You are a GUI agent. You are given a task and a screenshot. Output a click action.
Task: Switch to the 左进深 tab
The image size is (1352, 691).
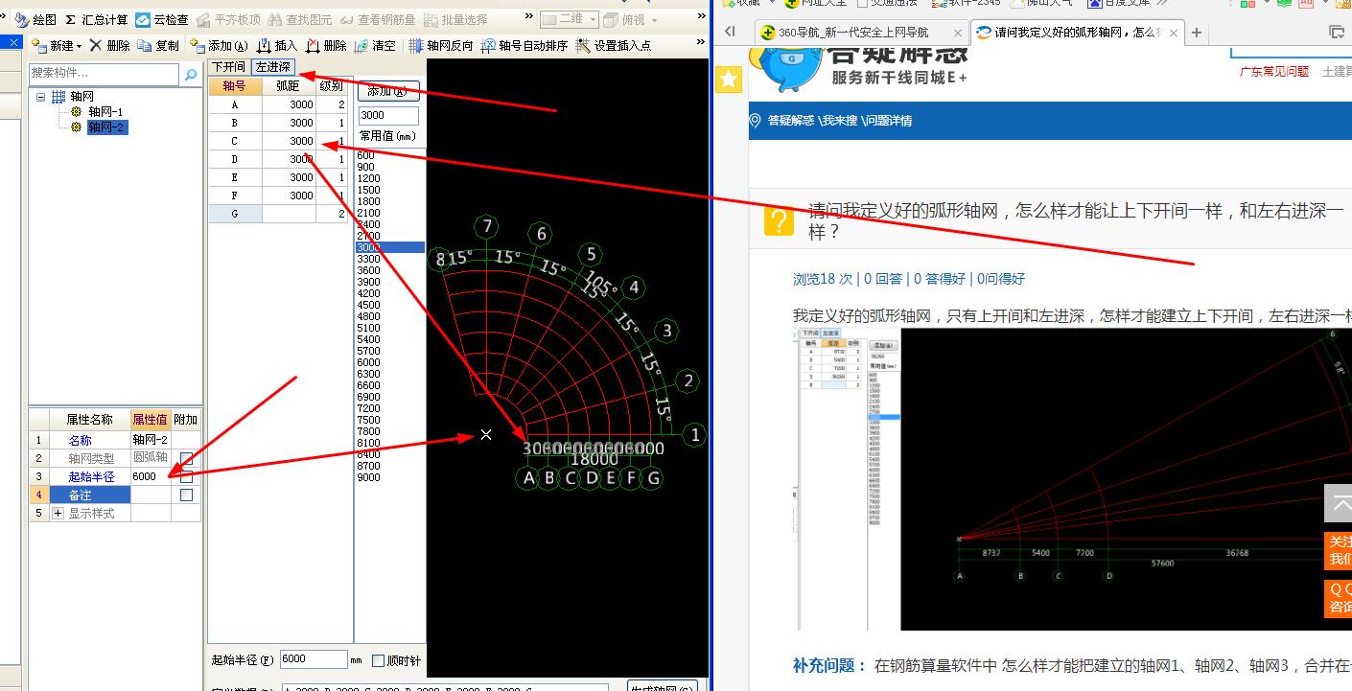[273, 67]
